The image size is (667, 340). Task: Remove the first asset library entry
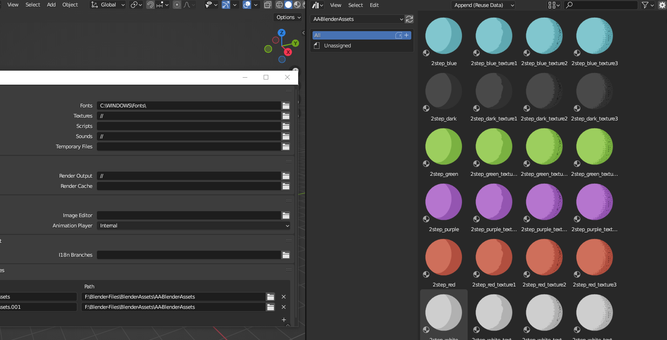point(284,297)
